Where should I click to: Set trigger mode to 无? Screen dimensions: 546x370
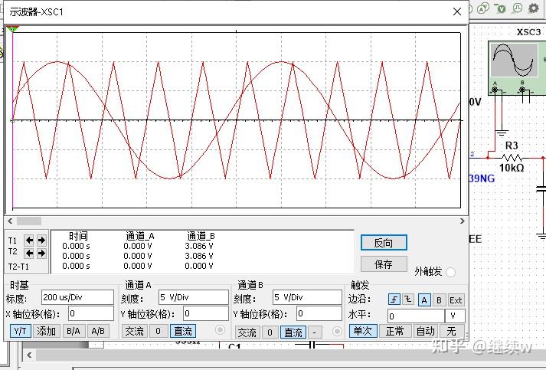coord(452,331)
